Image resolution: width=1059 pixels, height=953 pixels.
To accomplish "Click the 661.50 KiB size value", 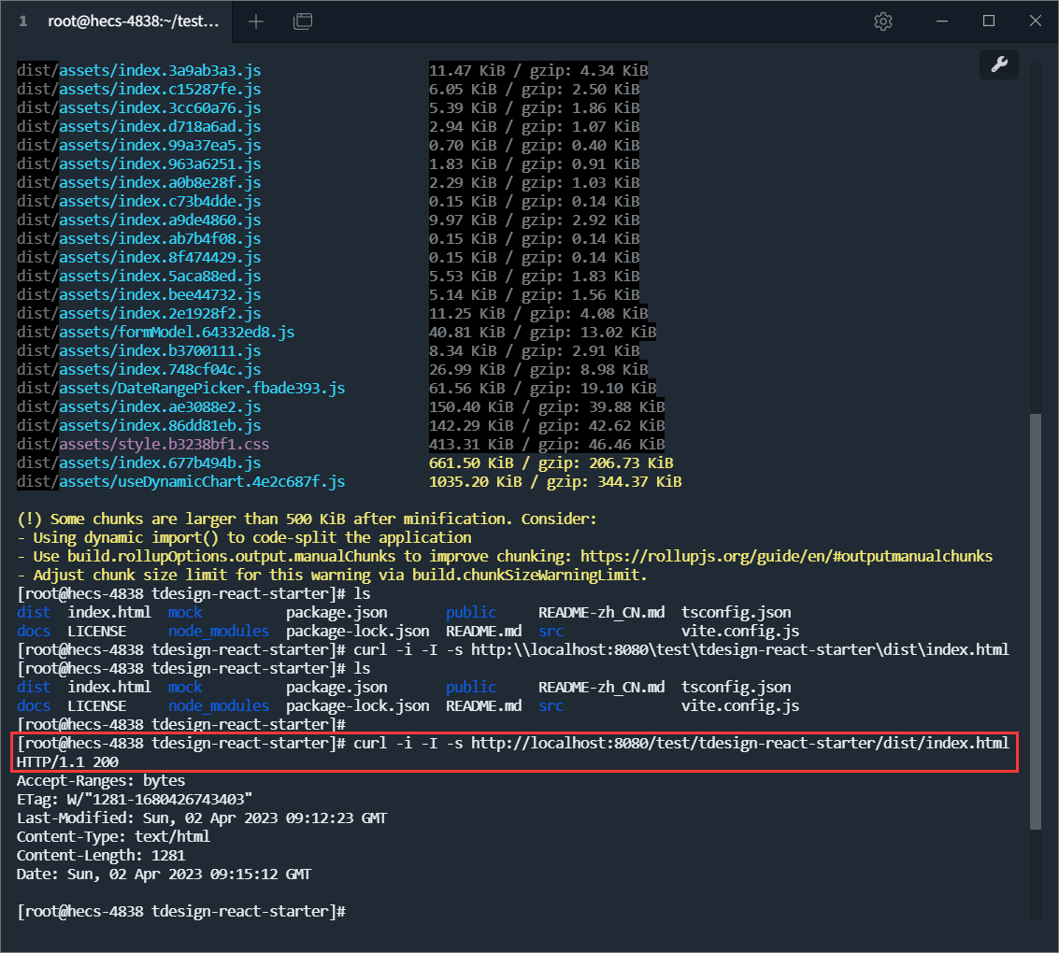I will [471, 463].
